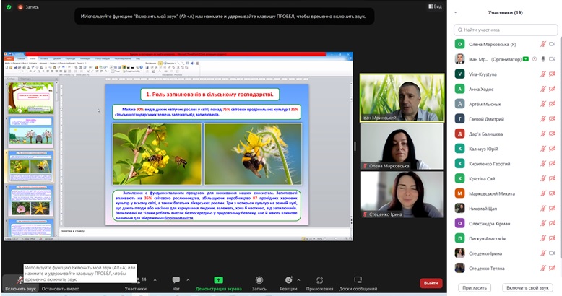Select the current slide thumbnail with two bees
The width and height of the screenshot is (562, 296).
[31, 166]
